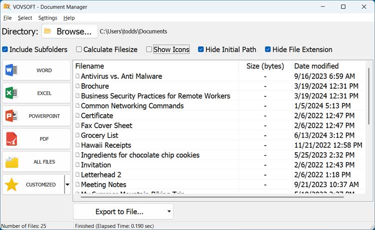Select Business Security Practices for Remote Workers

[155, 96]
